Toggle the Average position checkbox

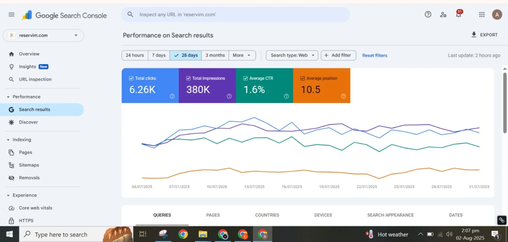coord(303,78)
